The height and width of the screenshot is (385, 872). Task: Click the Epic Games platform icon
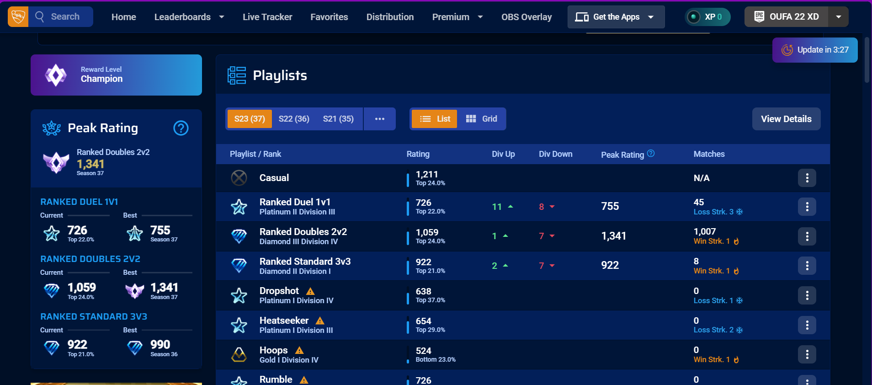(x=759, y=17)
